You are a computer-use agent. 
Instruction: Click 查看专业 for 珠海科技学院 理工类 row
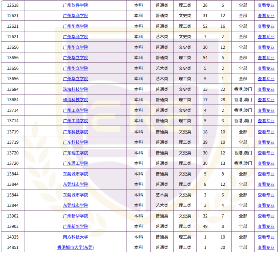(266, 100)
